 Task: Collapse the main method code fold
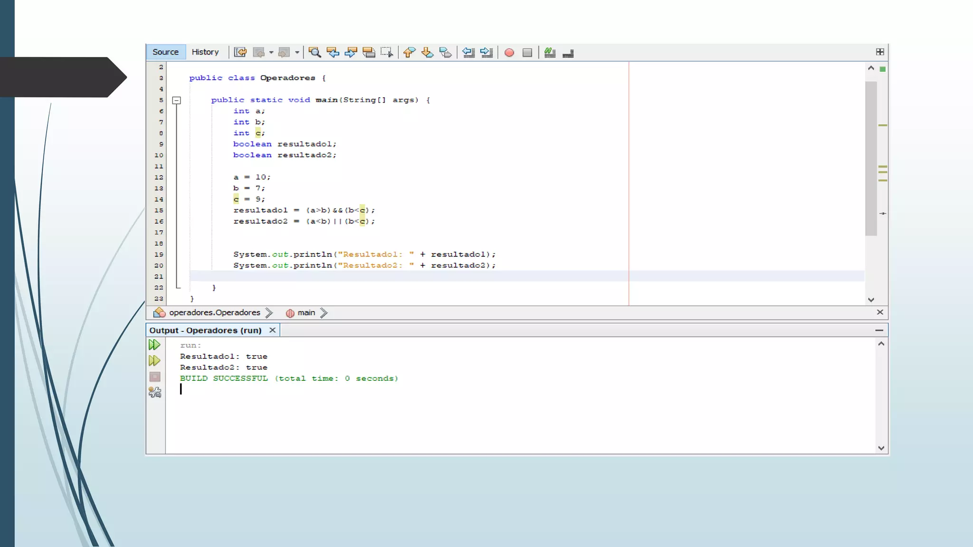coord(176,100)
